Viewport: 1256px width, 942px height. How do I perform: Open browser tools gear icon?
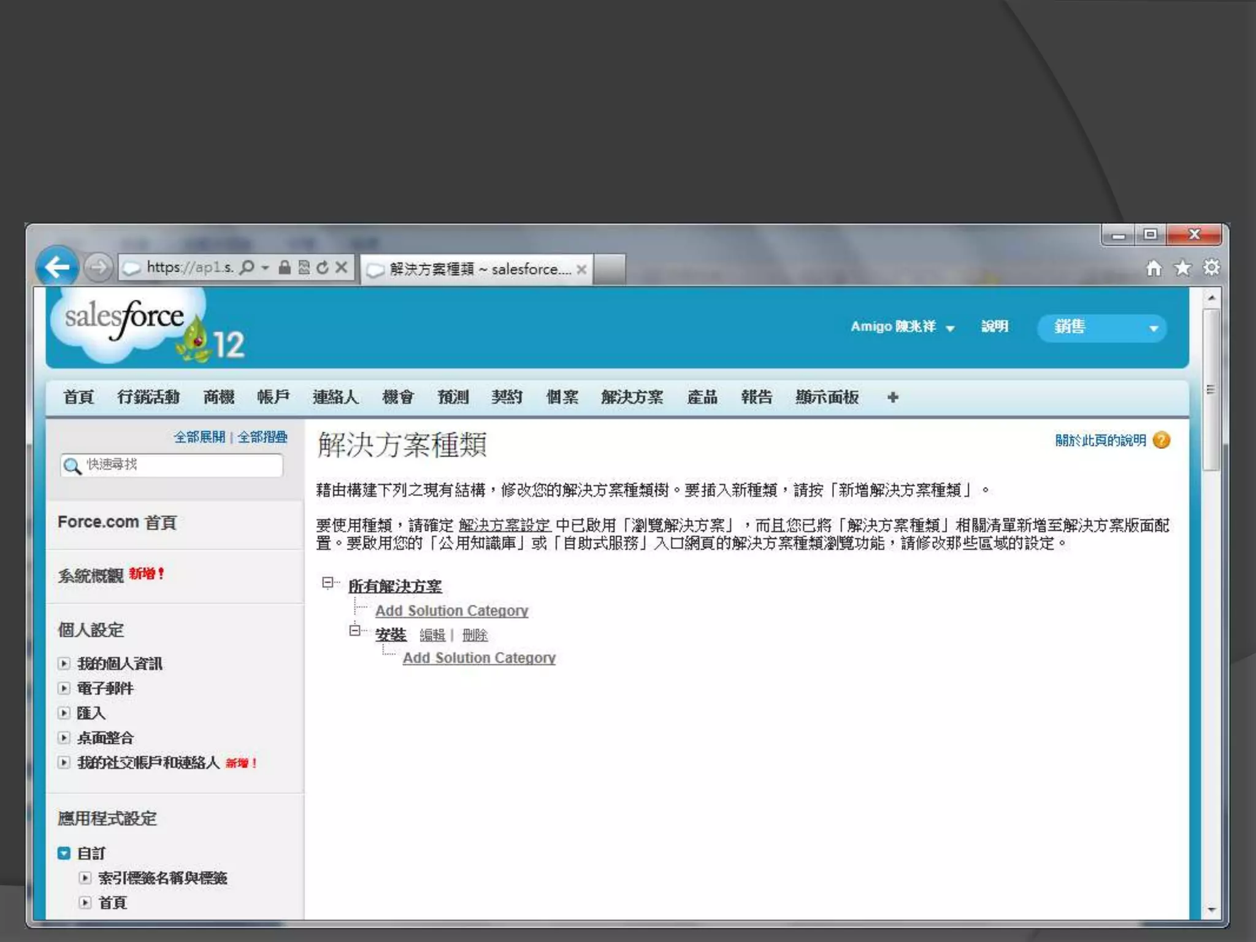pos(1211,268)
